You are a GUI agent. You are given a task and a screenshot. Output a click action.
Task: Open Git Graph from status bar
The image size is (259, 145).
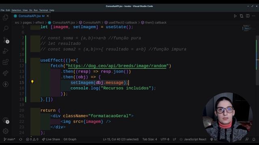(x=70, y=139)
